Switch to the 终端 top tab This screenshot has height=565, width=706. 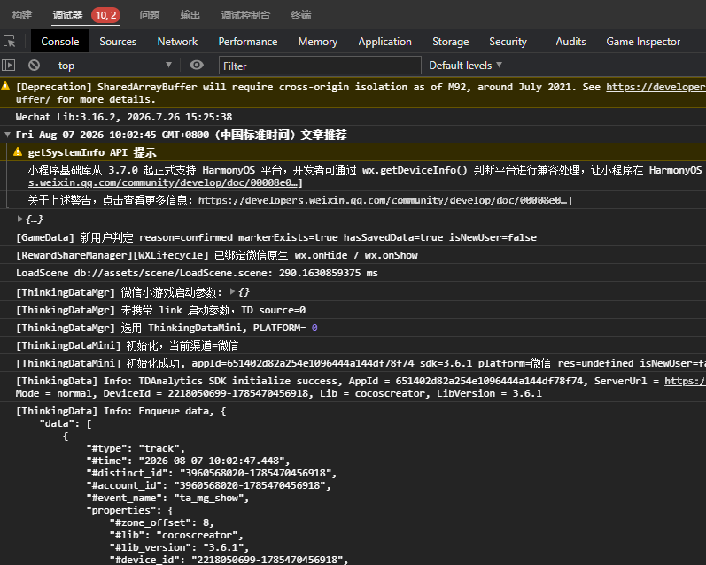(x=301, y=15)
